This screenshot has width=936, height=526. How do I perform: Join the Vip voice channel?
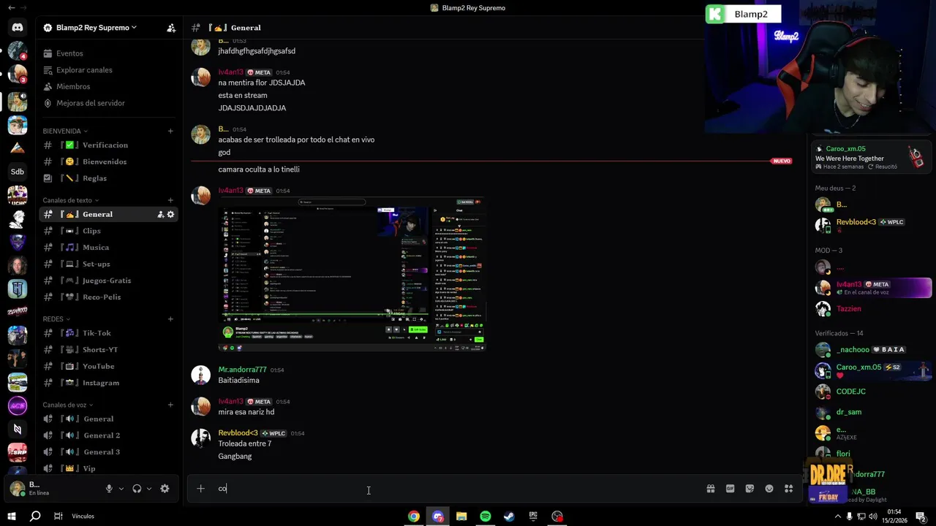point(109,468)
